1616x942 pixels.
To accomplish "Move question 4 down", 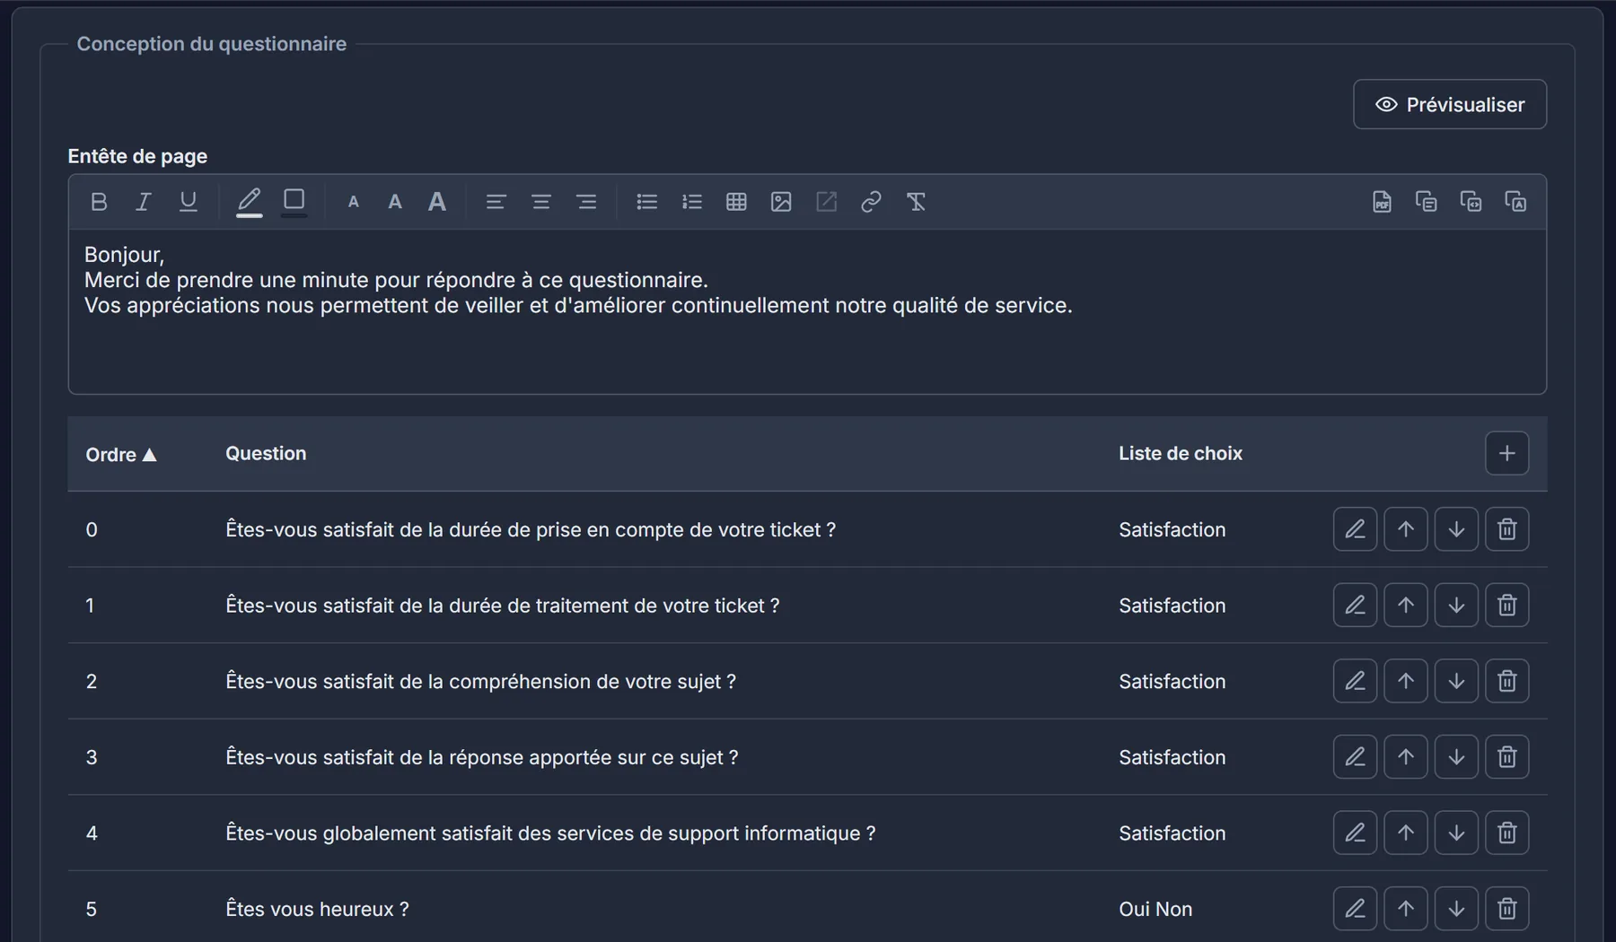I will click(x=1456, y=833).
